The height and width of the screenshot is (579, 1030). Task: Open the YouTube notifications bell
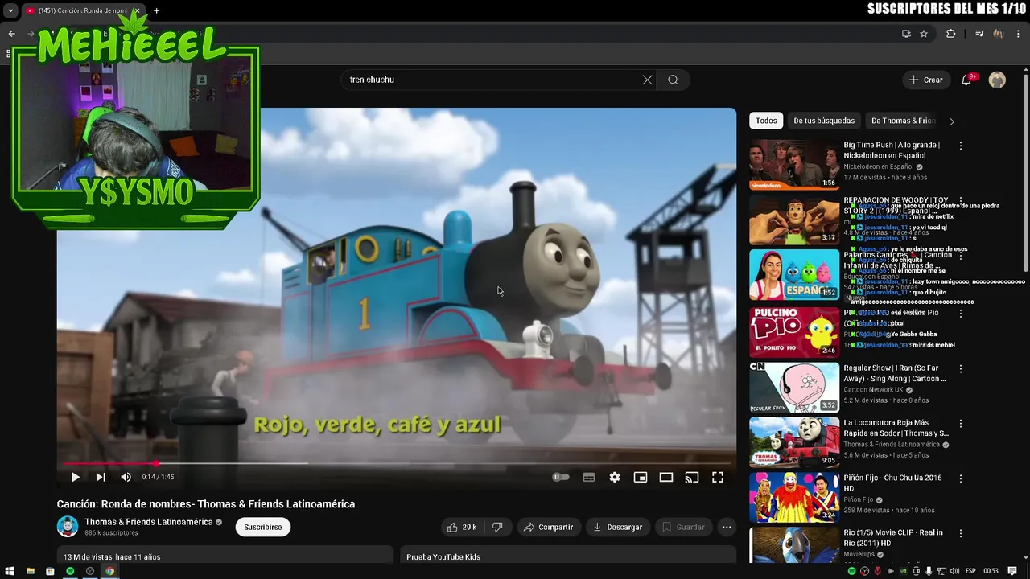[x=967, y=80]
